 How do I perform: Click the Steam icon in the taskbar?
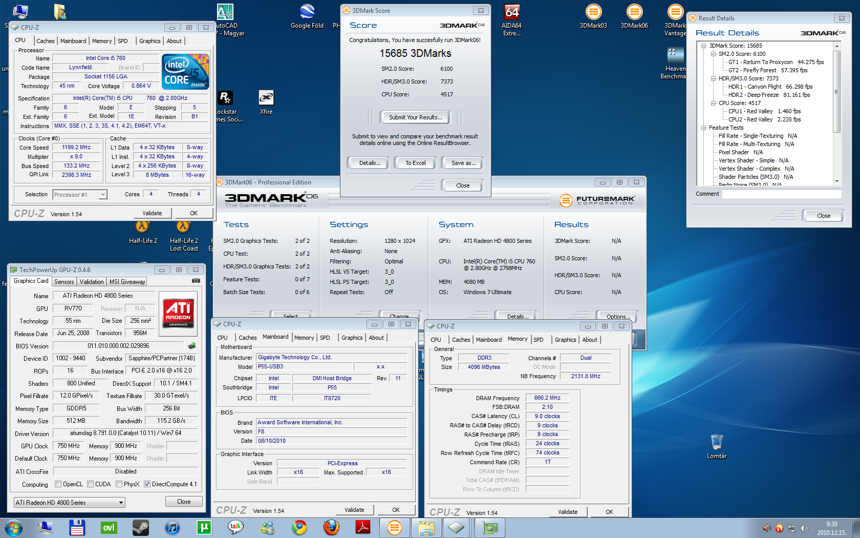(140, 528)
